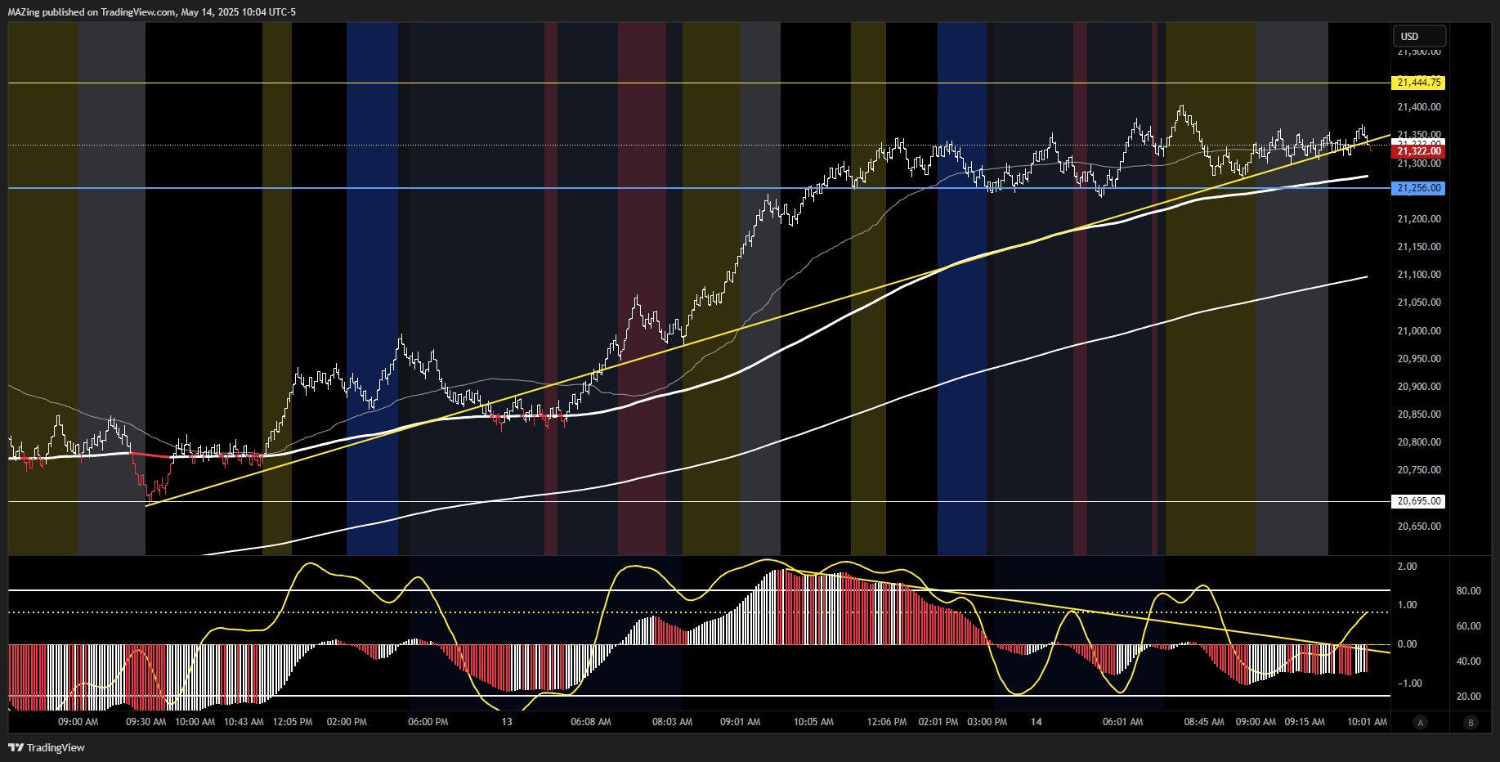Screen dimensions: 1500x762
Task: Toggle auto scale with the A button
Action: (1421, 722)
